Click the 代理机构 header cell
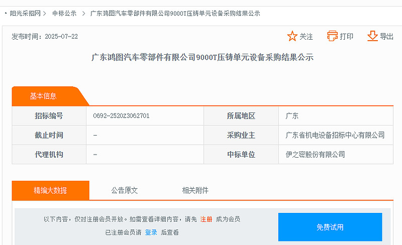The width and height of the screenshot is (402, 245). (x=49, y=155)
